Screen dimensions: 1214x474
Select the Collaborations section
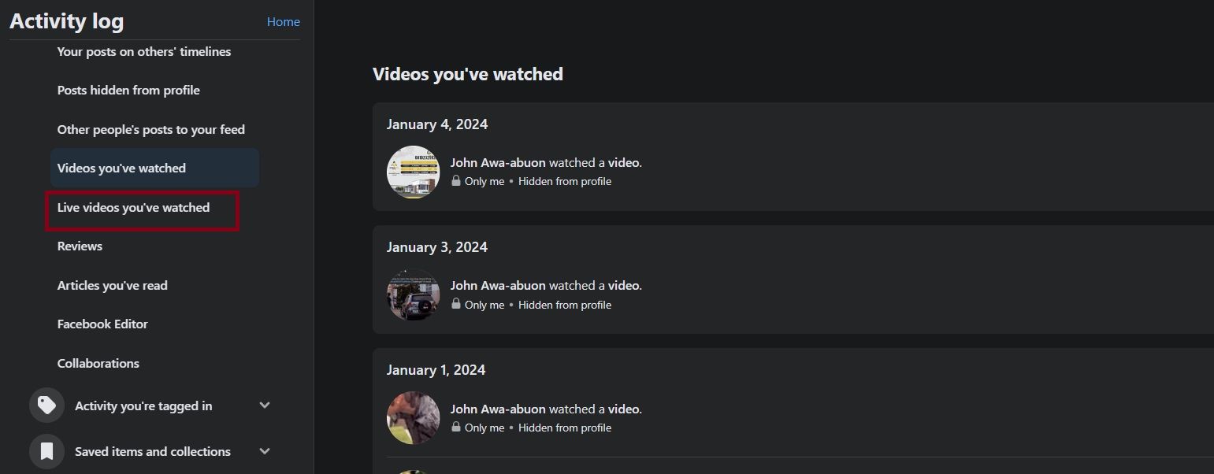[98, 363]
